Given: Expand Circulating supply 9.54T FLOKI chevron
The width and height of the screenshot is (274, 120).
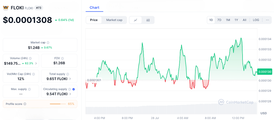Looking at the screenshot, I should click(x=70, y=94).
